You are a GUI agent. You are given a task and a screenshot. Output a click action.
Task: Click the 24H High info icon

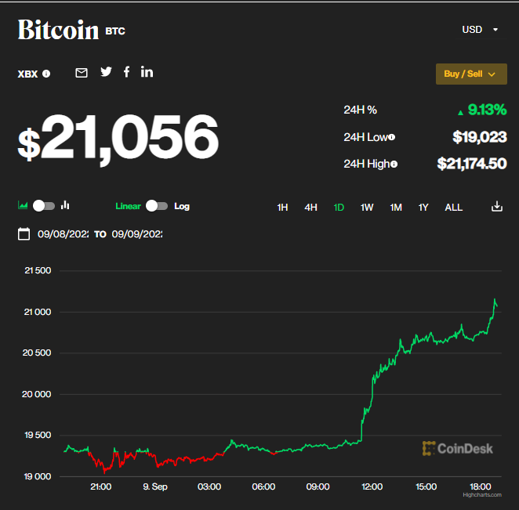[x=394, y=164]
